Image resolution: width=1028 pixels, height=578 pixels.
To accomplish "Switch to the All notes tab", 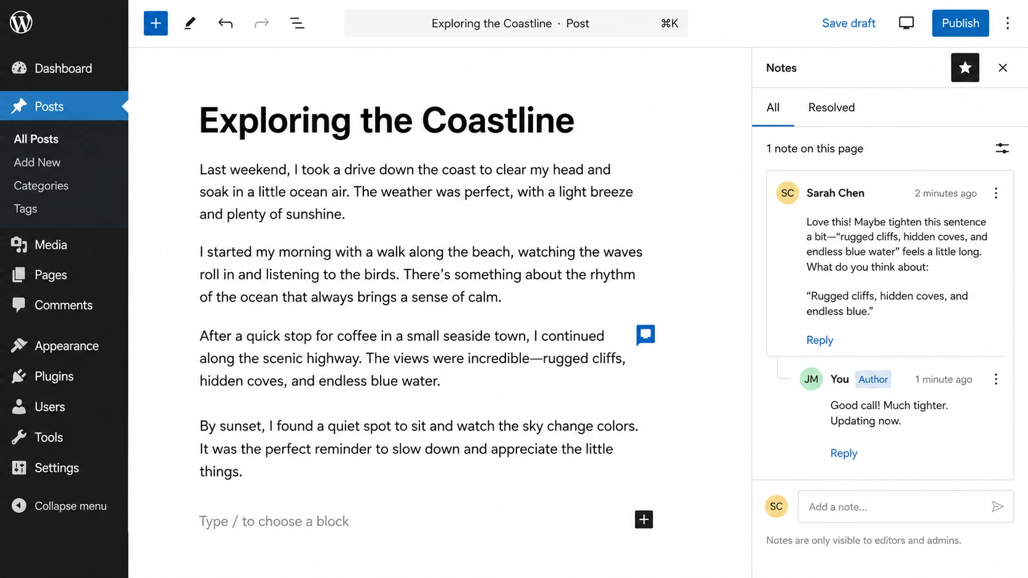I will pos(773,107).
